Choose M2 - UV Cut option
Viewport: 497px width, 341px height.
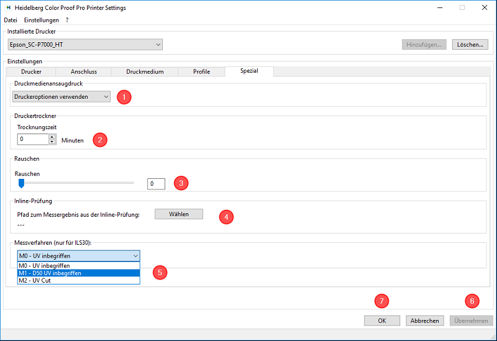[79, 281]
